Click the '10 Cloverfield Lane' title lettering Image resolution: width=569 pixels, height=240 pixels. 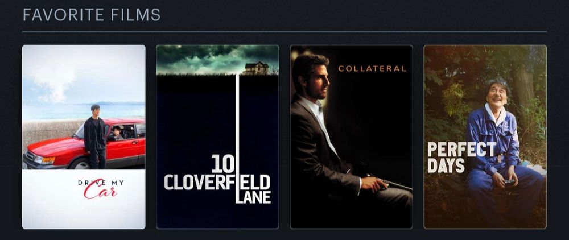click(x=218, y=179)
